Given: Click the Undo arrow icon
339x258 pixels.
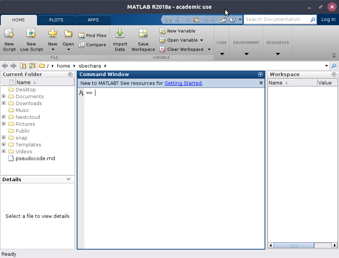Looking at the screenshot, I should click(205, 20).
